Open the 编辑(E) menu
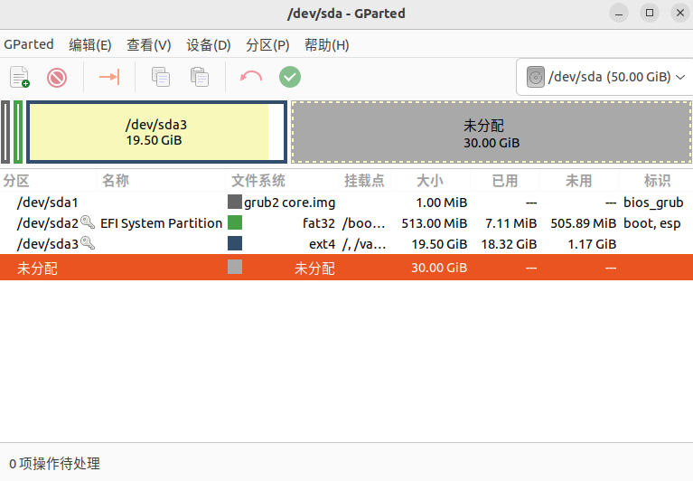This screenshot has width=693, height=481. 90,44
